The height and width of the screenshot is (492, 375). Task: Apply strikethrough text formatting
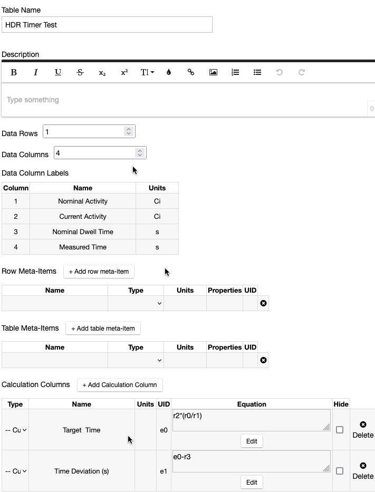(x=80, y=72)
